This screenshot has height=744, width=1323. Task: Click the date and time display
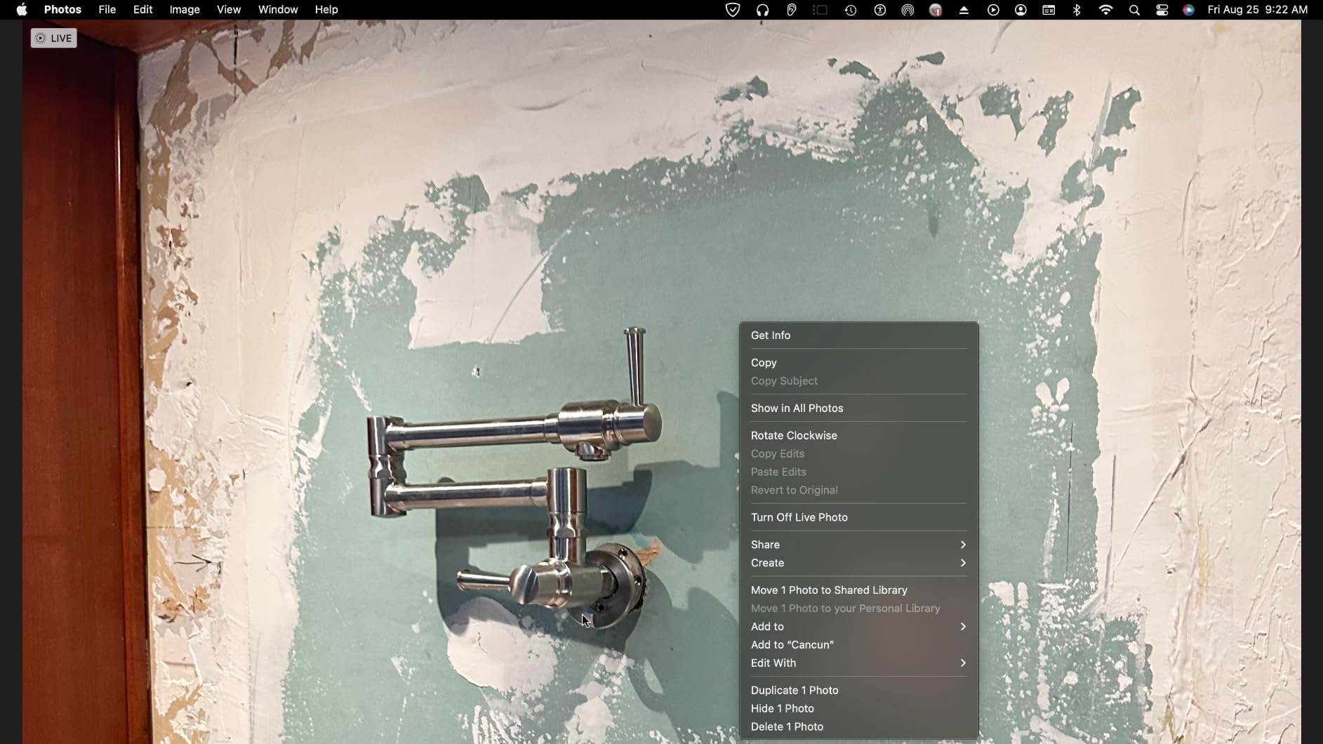[1257, 10]
